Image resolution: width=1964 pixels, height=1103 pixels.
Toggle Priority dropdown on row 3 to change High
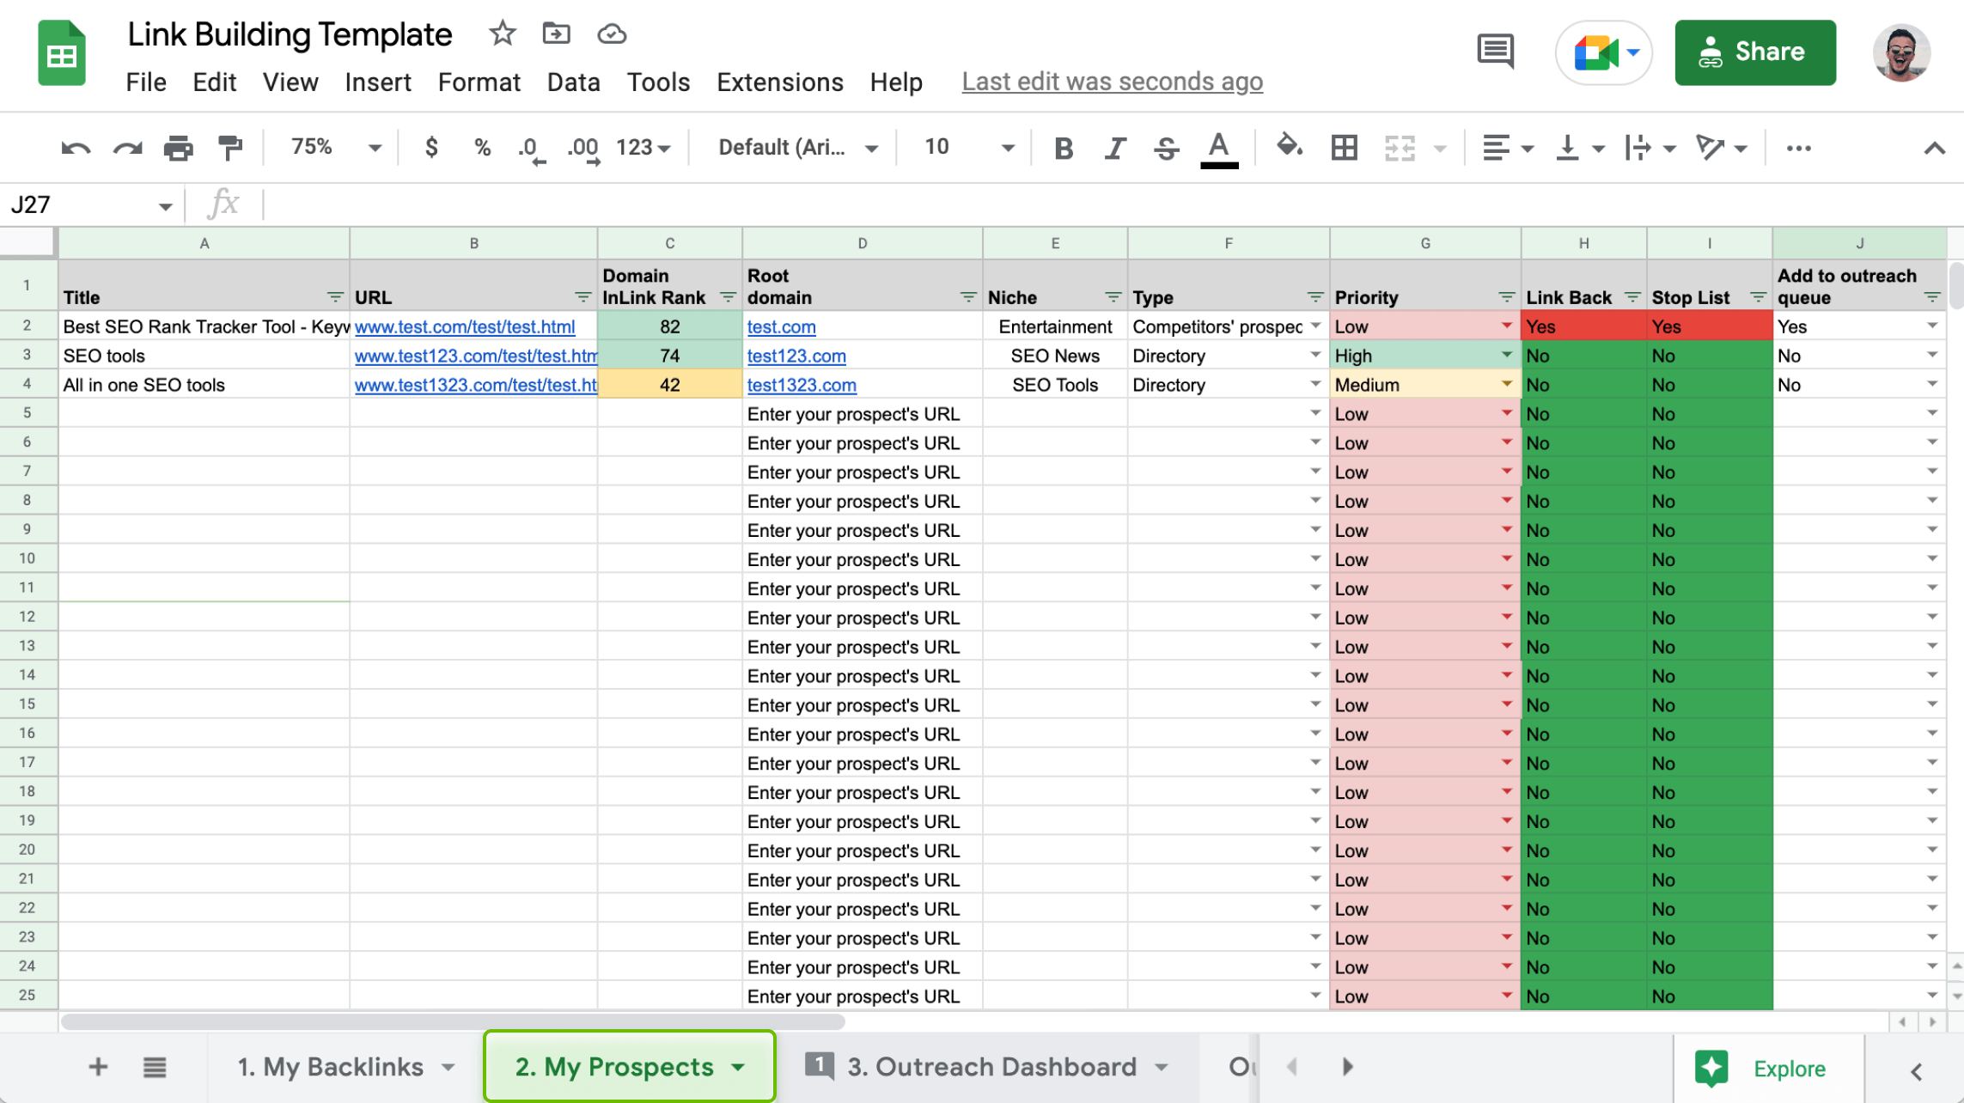point(1505,355)
